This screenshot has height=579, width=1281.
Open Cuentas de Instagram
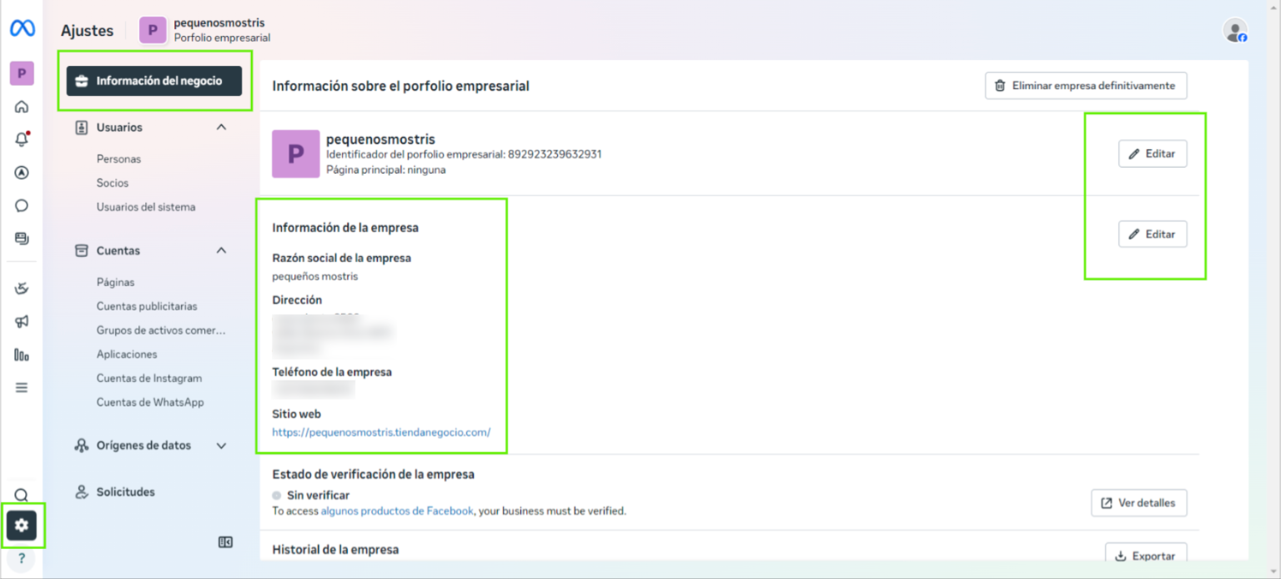click(148, 378)
